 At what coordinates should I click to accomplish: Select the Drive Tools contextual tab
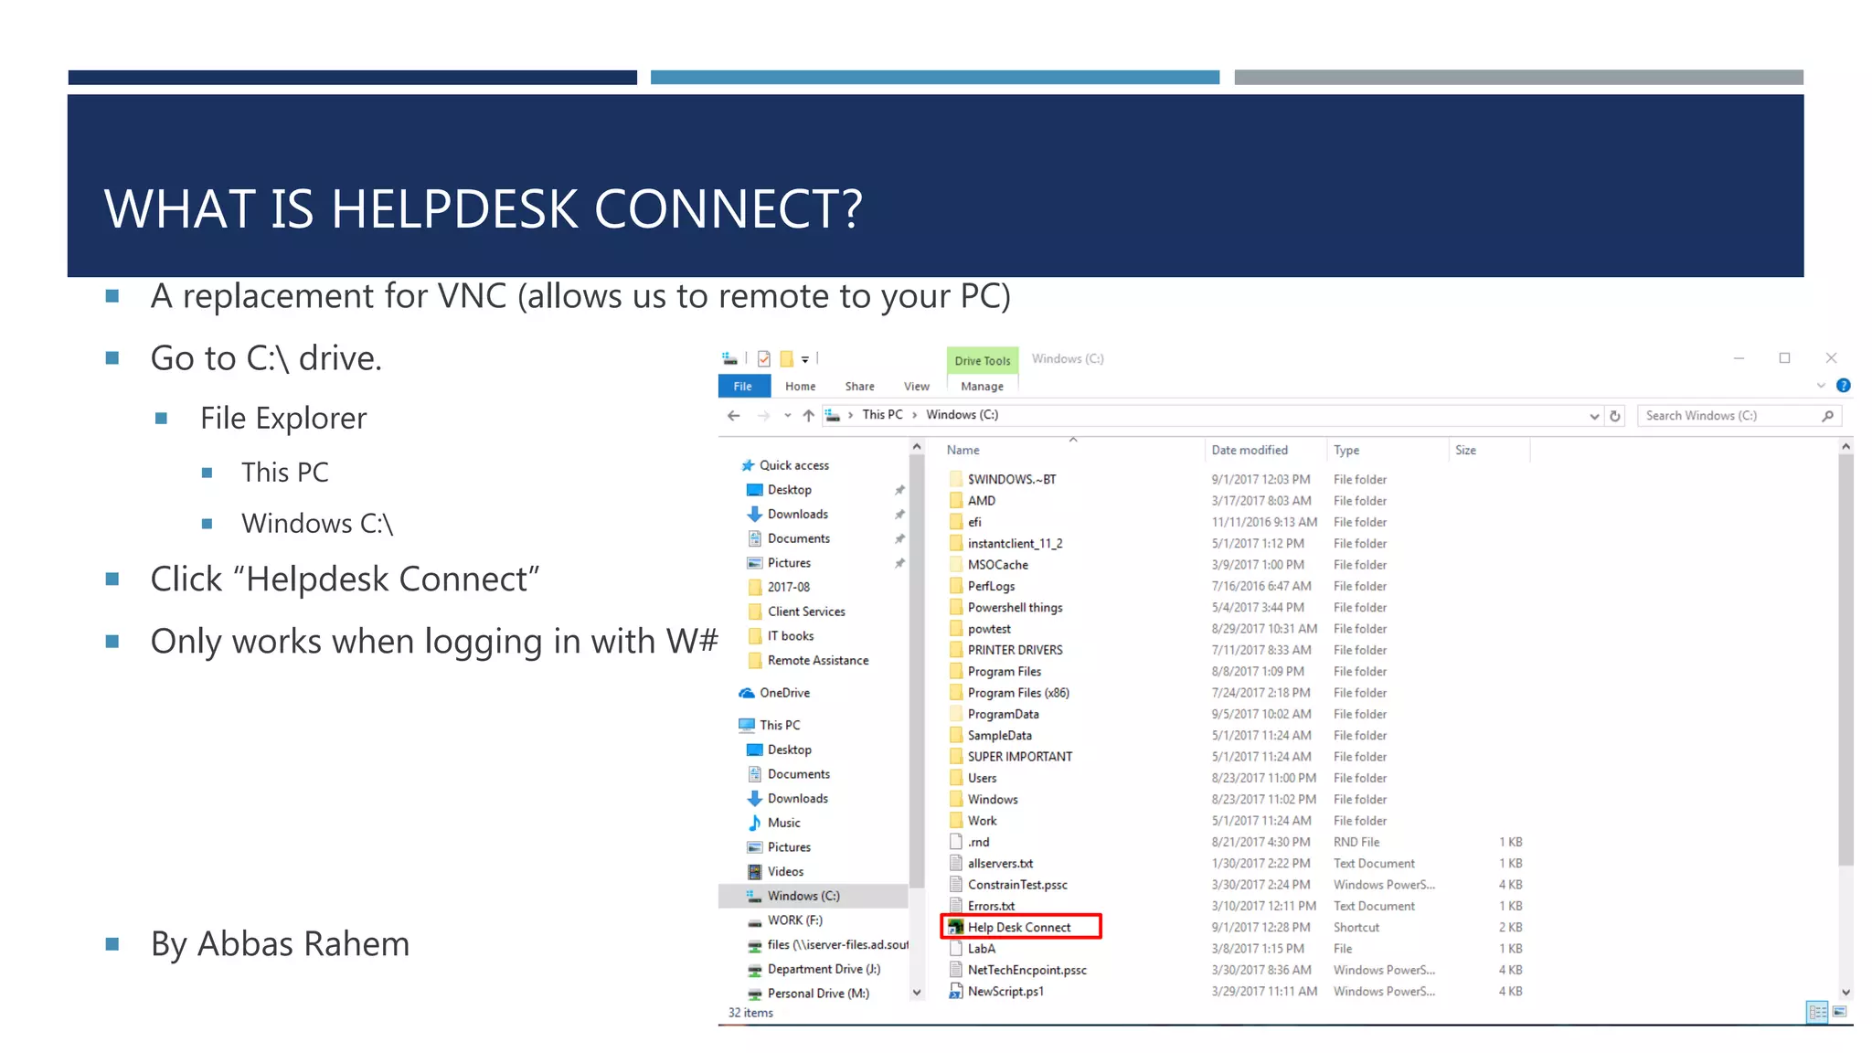coord(983,360)
